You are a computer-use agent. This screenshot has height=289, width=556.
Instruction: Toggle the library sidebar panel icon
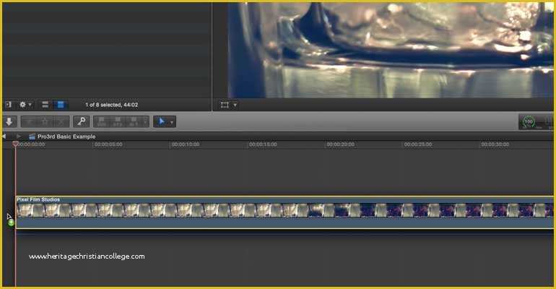tap(9, 105)
